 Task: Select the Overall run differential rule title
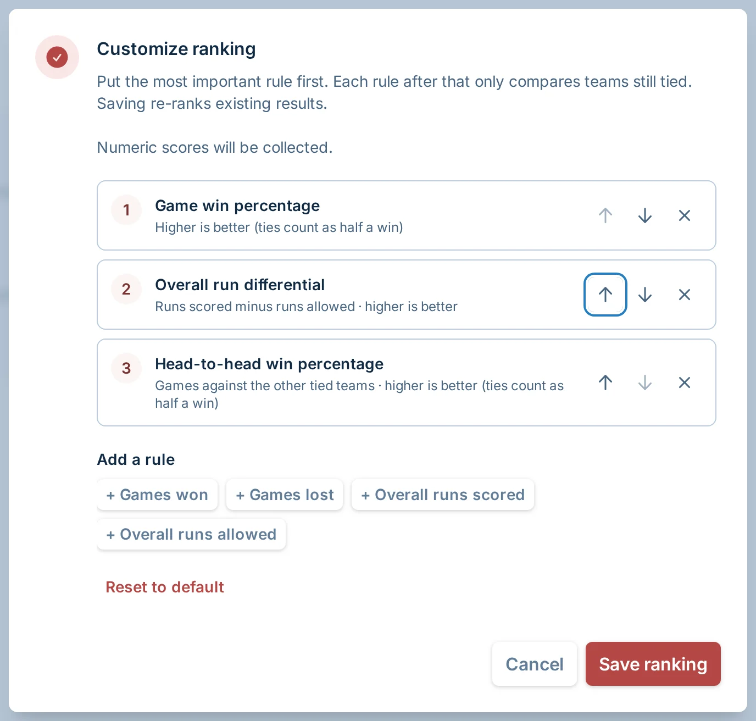[240, 285]
